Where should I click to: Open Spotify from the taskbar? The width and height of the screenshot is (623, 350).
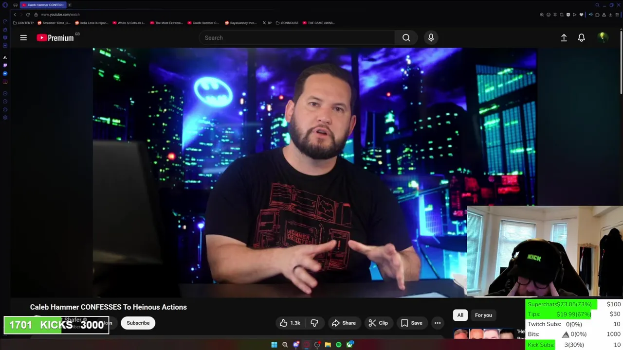(339, 345)
